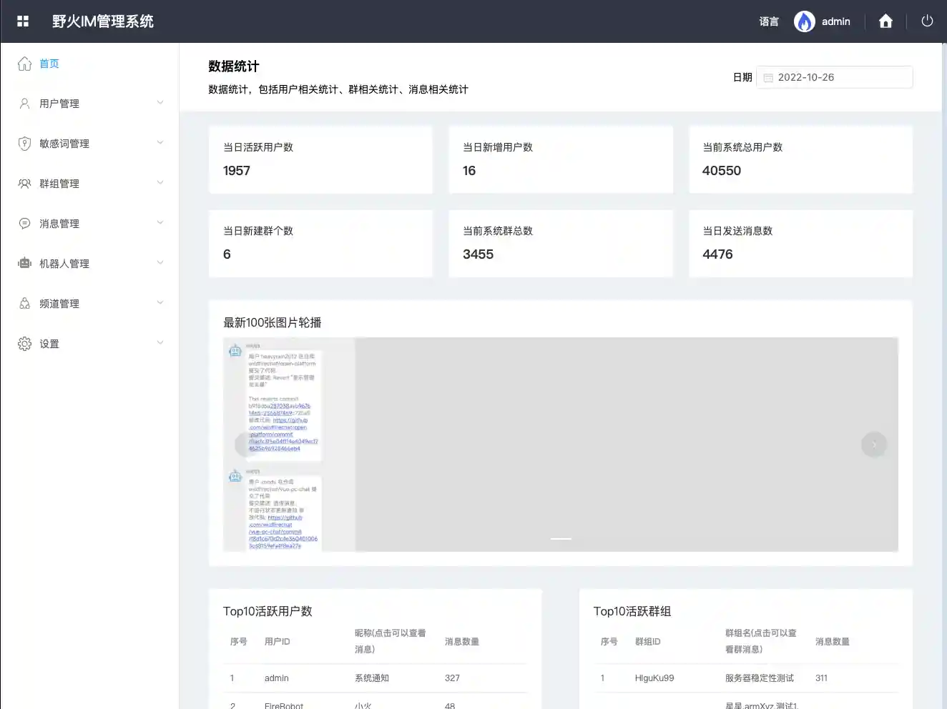
Task: Click the admin username in header
Action: (x=835, y=21)
